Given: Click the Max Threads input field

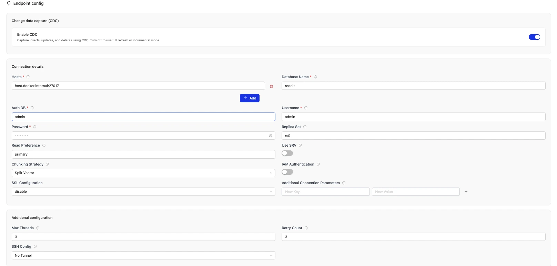Looking at the screenshot, I should click(143, 237).
